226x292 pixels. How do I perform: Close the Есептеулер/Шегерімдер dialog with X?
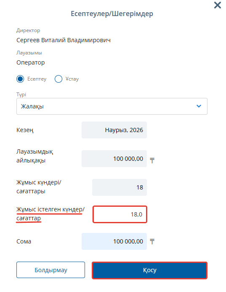218,5
